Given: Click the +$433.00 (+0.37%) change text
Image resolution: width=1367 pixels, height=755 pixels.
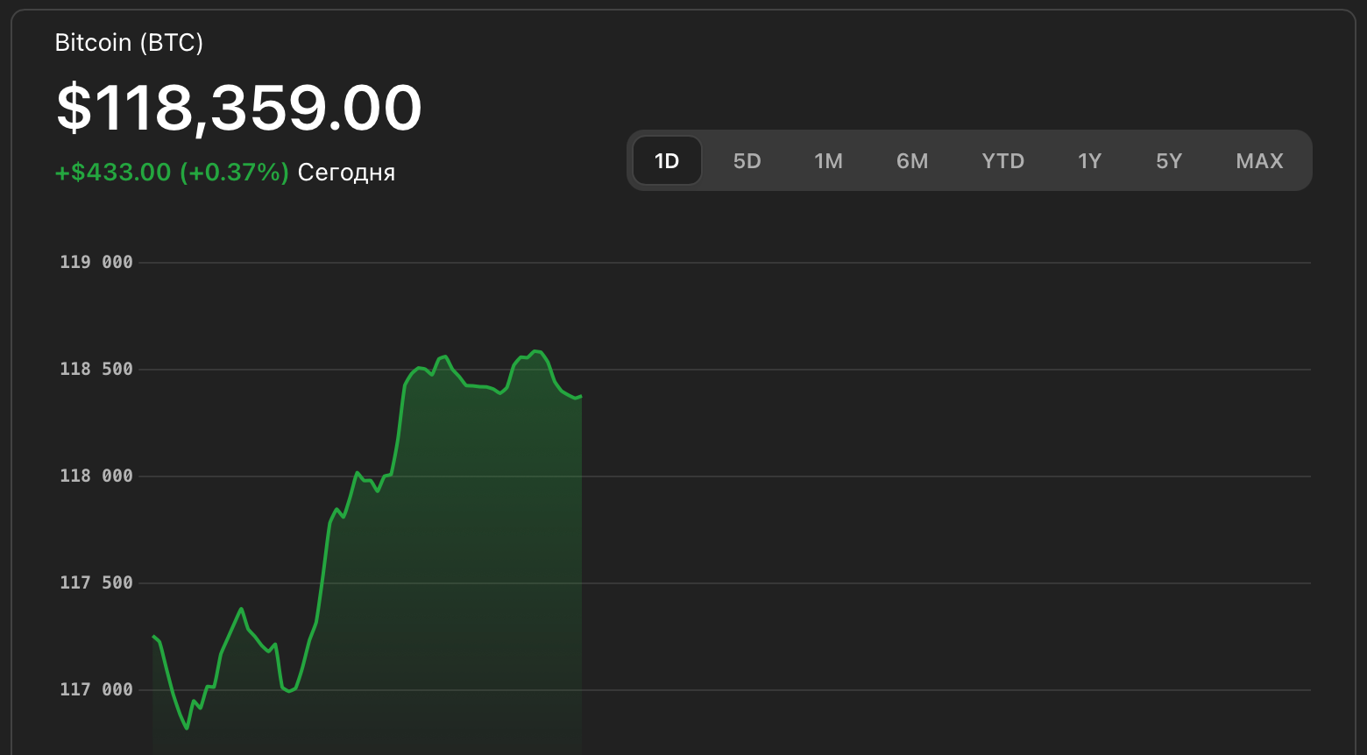Looking at the screenshot, I should coord(172,172).
